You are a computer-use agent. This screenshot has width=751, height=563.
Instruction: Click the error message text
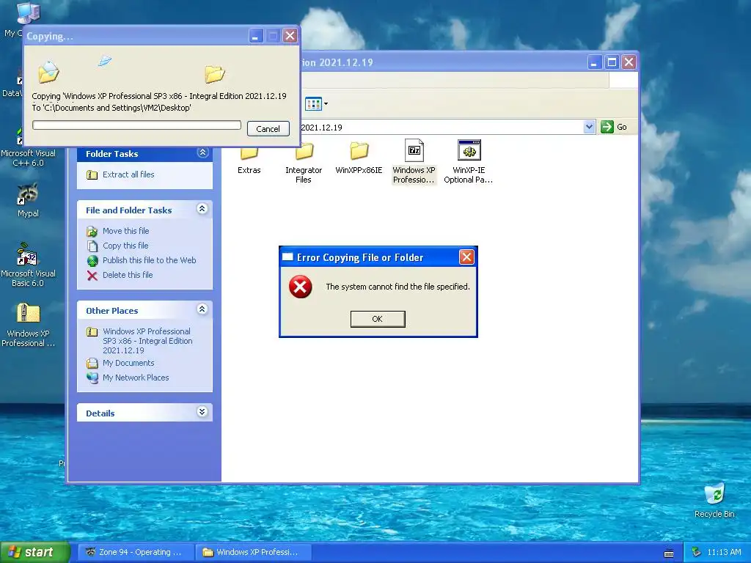398,287
